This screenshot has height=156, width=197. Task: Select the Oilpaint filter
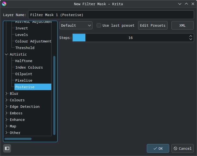pyautogui.click(x=24, y=74)
